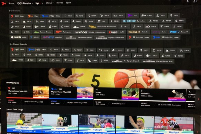
Task: Select TOK17 under Live Olympic Channels
Action: point(117,50)
